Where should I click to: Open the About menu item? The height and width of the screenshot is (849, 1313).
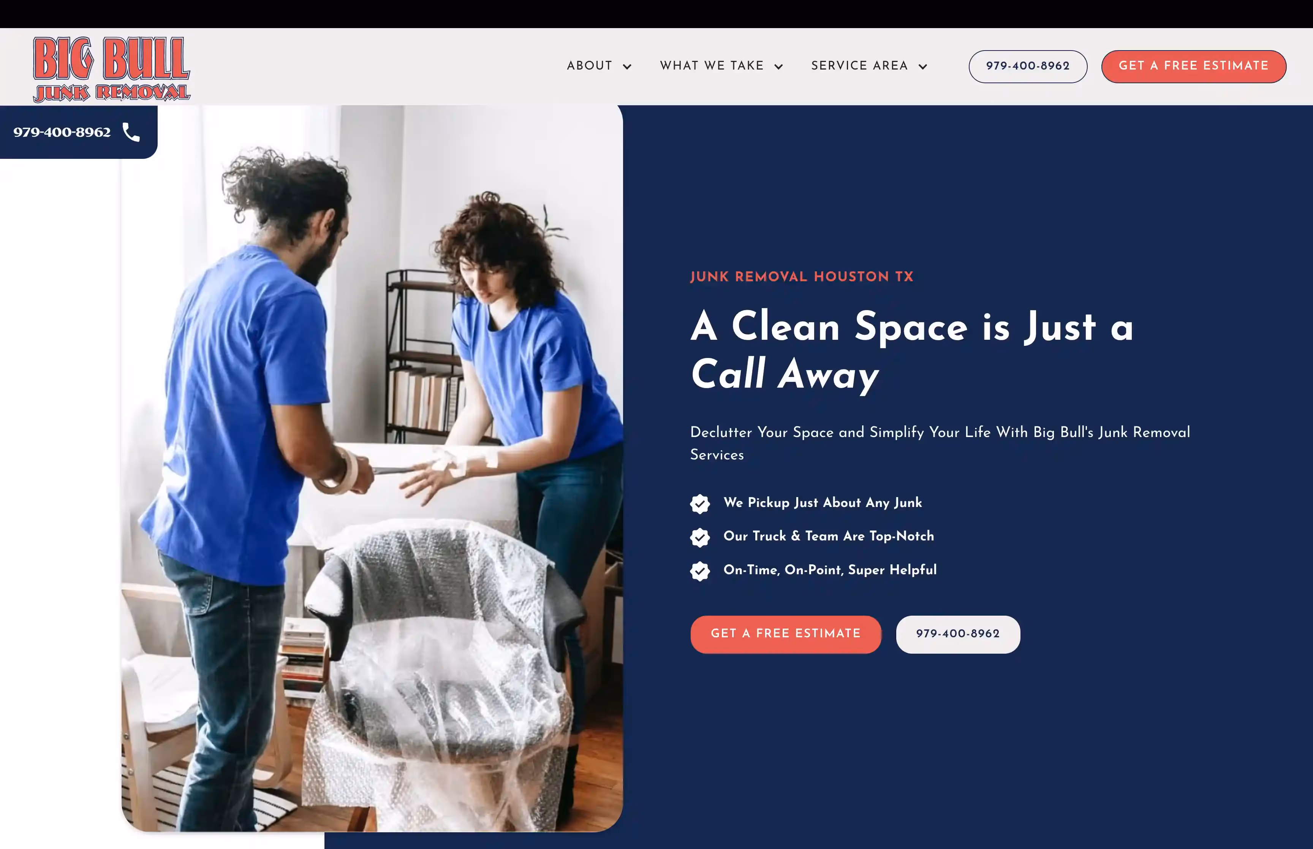coord(590,66)
